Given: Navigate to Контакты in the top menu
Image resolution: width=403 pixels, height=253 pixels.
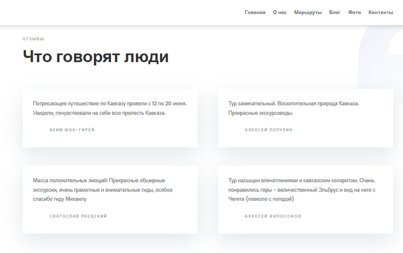Looking at the screenshot, I should (x=381, y=12).
